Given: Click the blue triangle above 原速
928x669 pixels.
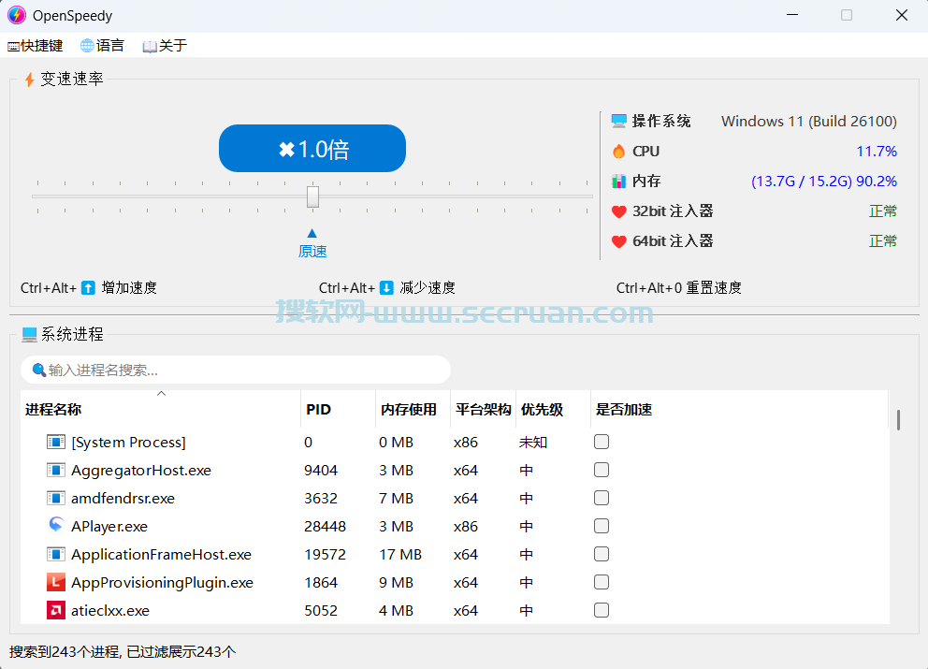Looking at the screenshot, I should (312, 233).
